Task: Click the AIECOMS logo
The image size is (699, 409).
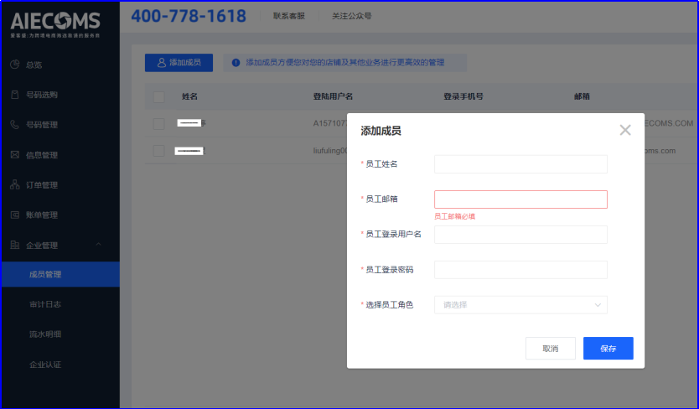Action: [55, 24]
